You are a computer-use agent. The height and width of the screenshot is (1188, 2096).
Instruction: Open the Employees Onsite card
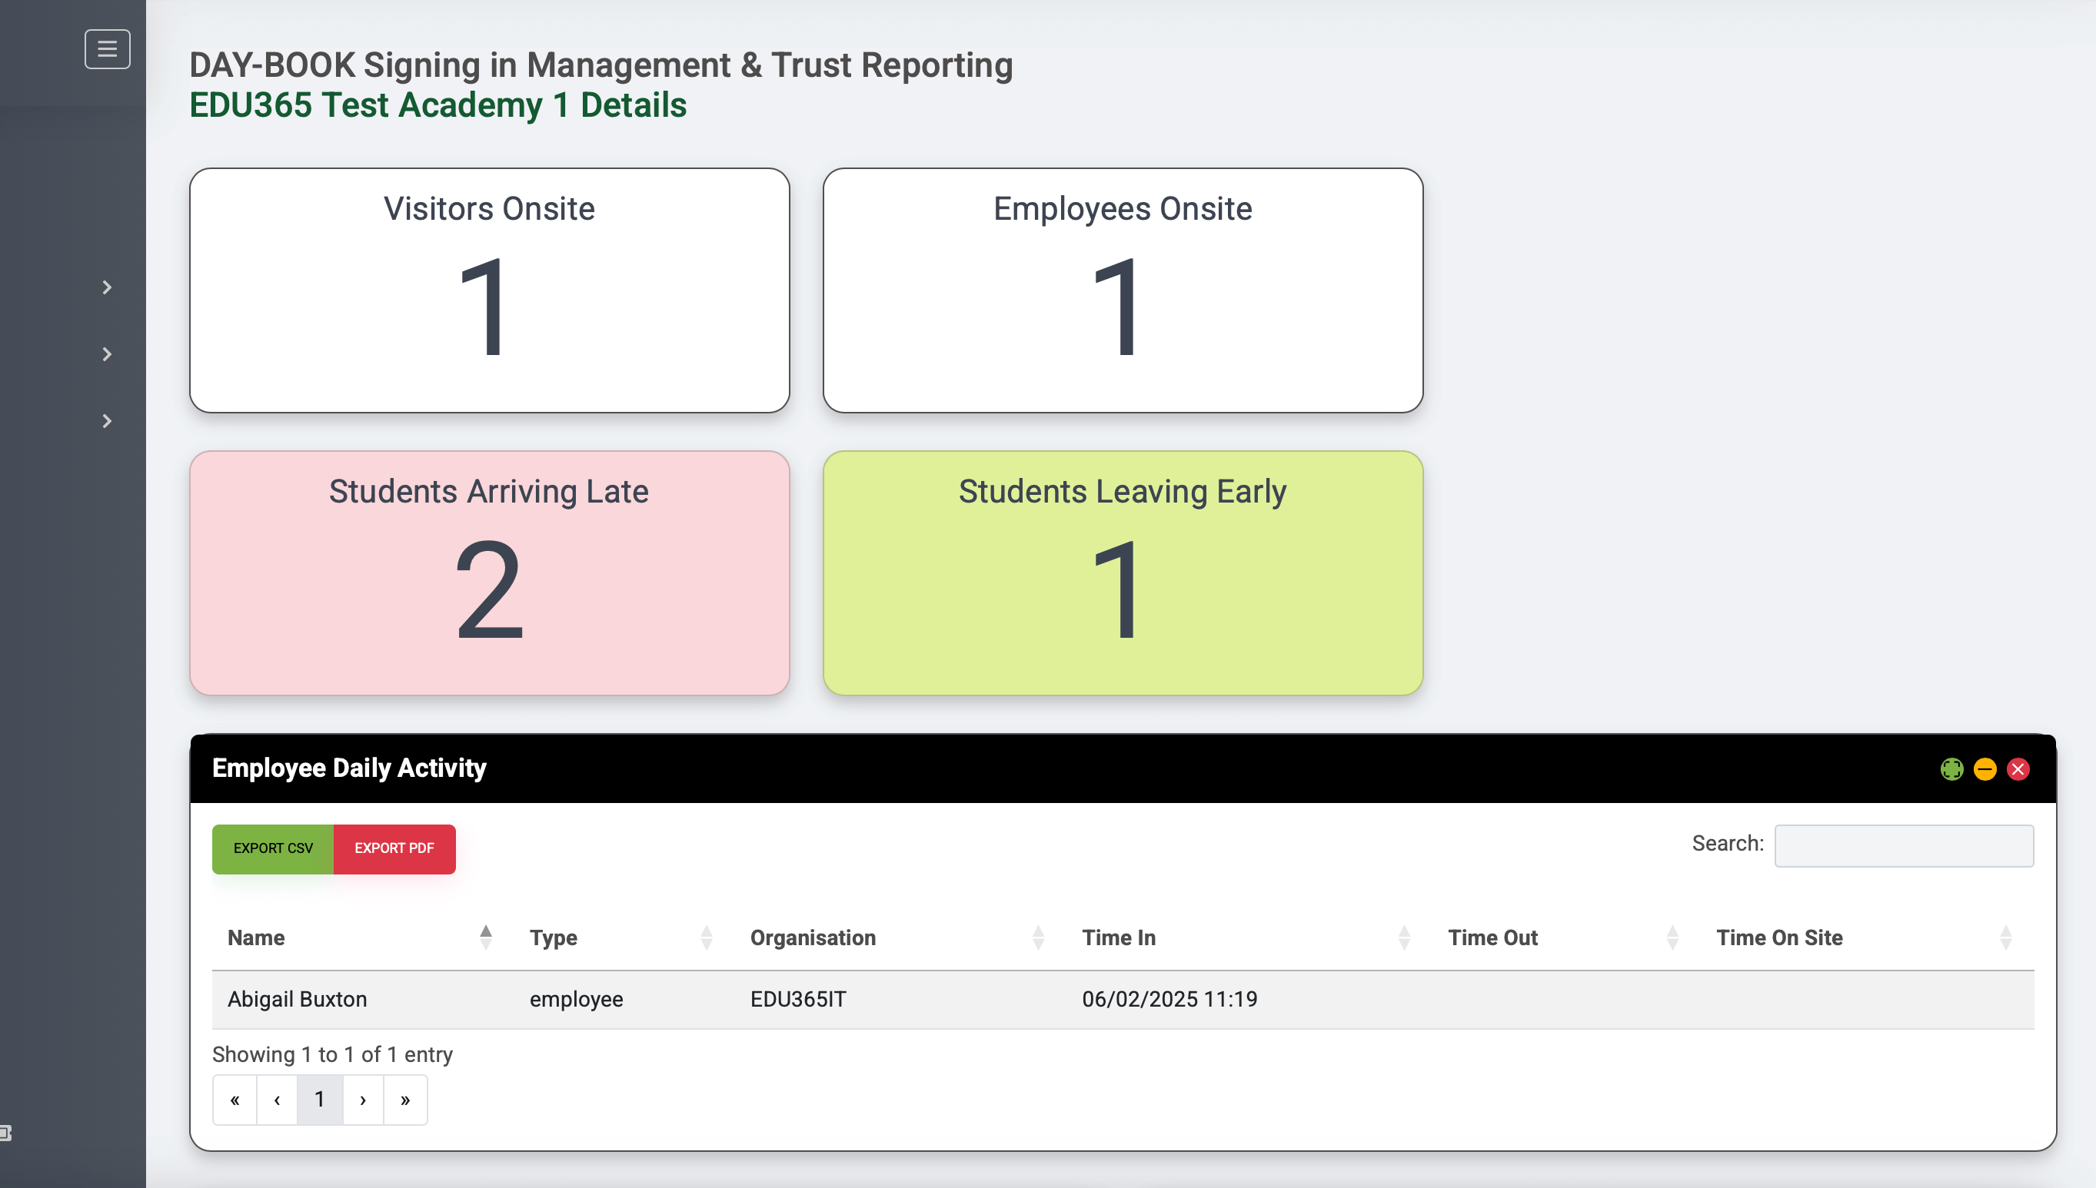pos(1123,290)
